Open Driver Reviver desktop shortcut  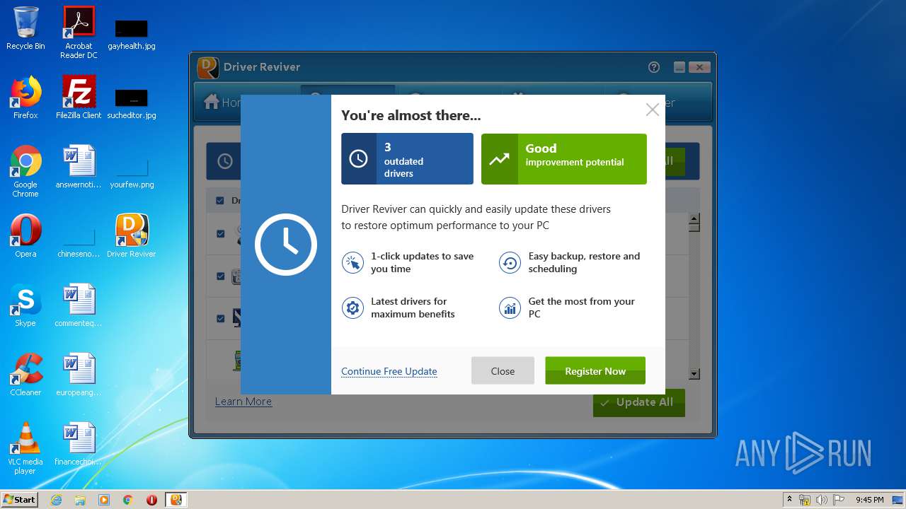[132, 236]
